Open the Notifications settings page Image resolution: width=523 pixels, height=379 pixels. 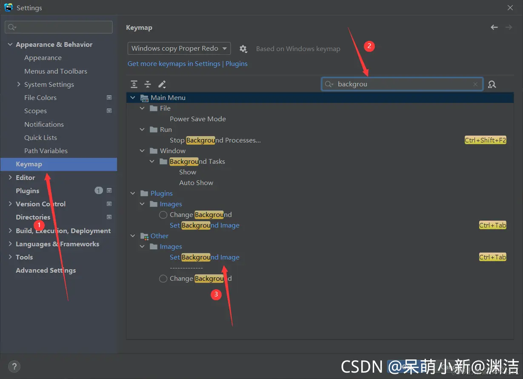[x=44, y=124]
